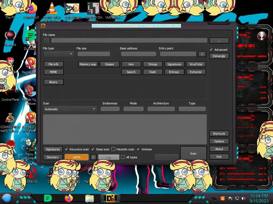Screen dimensions: 273x204
Task: Open the Entropy view
Action: [174, 72]
